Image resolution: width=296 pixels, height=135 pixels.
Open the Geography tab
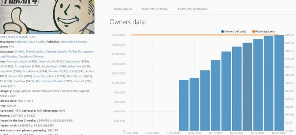coord(123,9)
